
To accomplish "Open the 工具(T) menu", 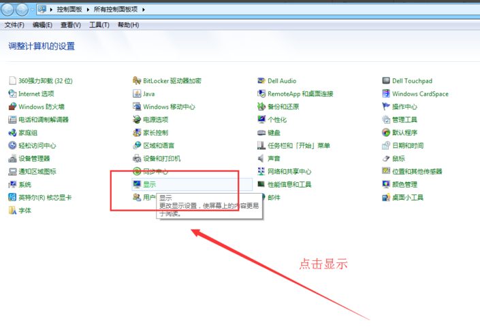I will 99,25.
